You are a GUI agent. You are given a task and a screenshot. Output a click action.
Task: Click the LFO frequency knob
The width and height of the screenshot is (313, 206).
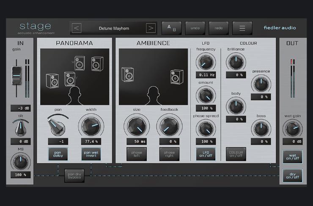click(206, 63)
